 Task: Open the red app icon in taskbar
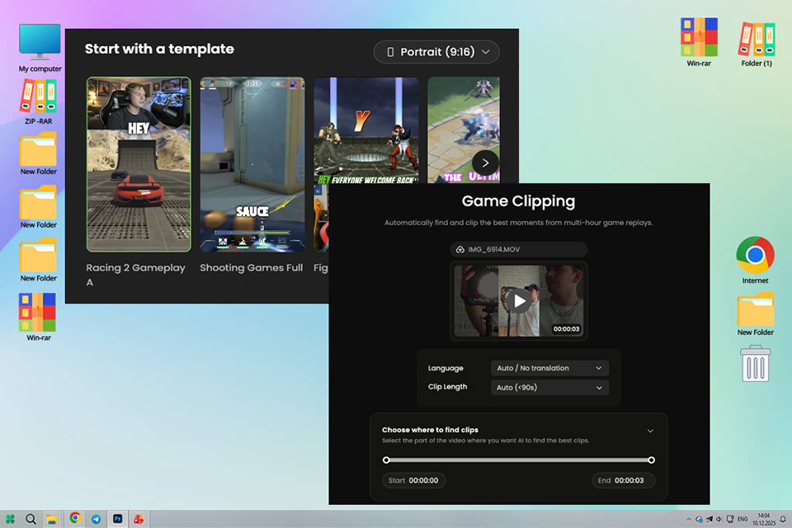coord(139,519)
